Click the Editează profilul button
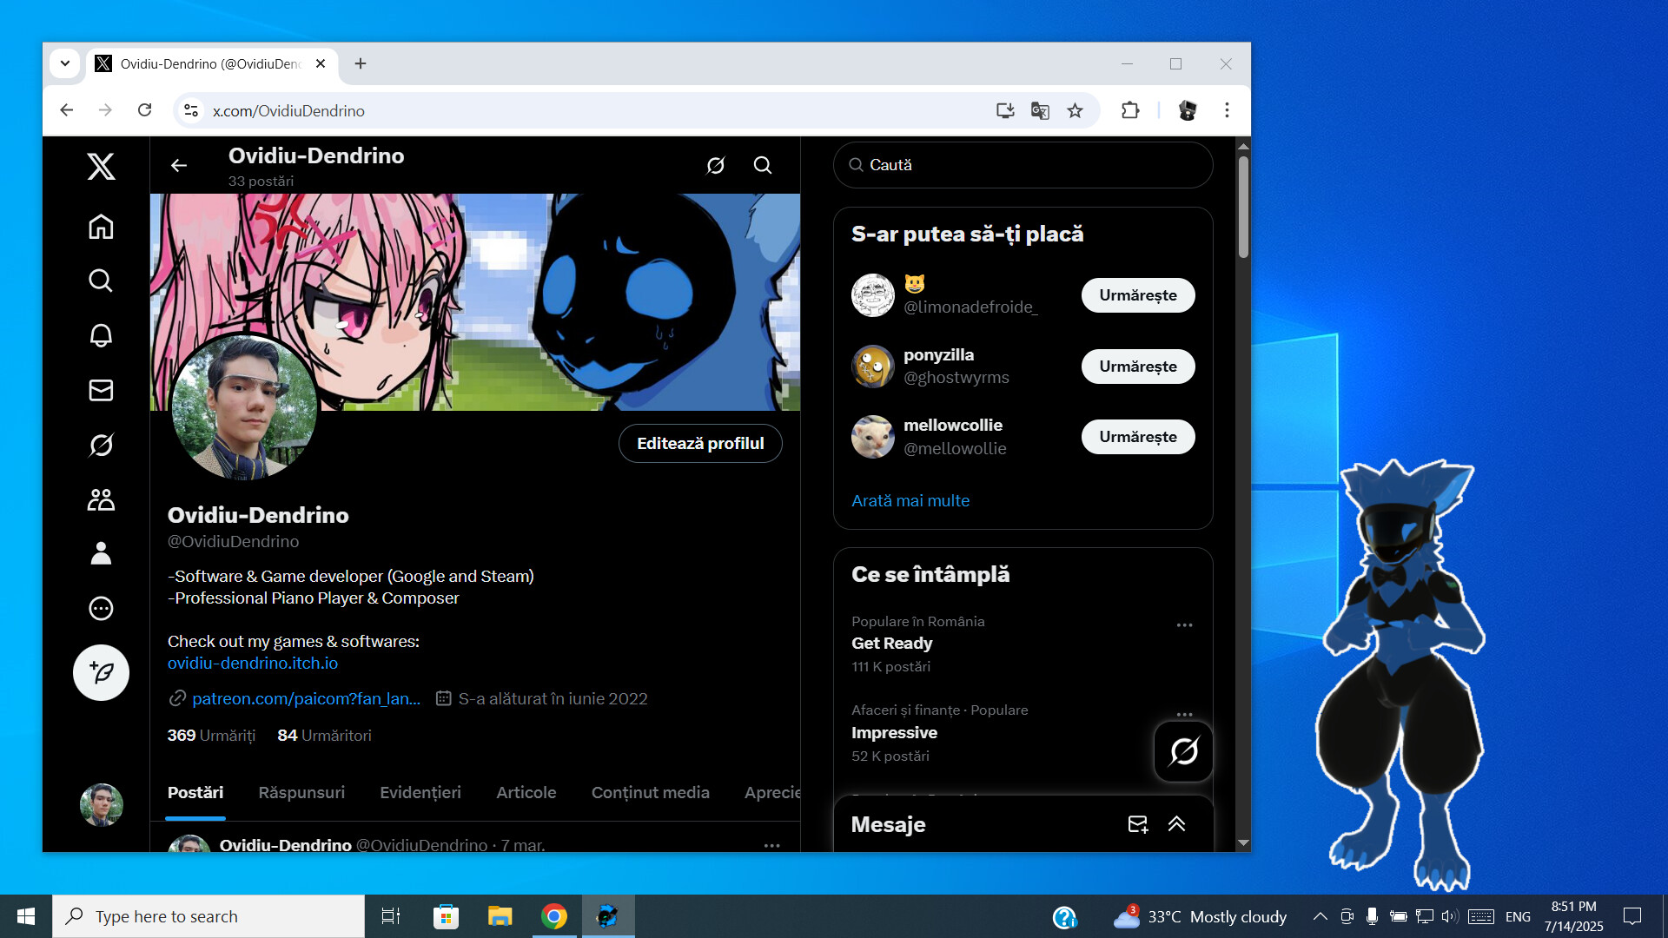The width and height of the screenshot is (1668, 938). pyautogui.click(x=699, y=443)
